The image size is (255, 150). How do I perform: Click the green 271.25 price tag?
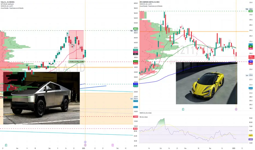(136, 86)
